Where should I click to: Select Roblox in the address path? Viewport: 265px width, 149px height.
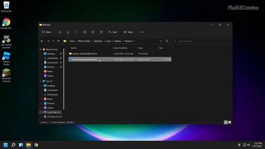point(118,41)
